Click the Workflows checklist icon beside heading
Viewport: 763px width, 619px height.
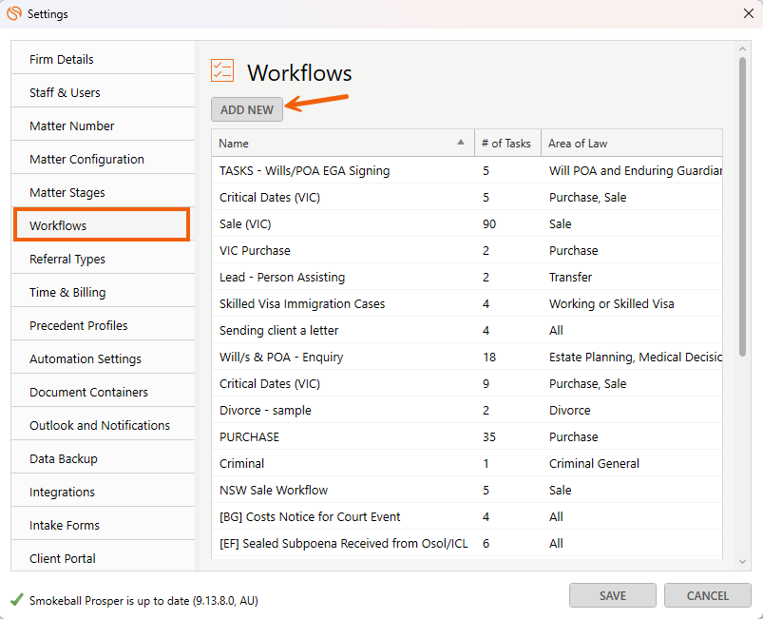tap(222, 71)
